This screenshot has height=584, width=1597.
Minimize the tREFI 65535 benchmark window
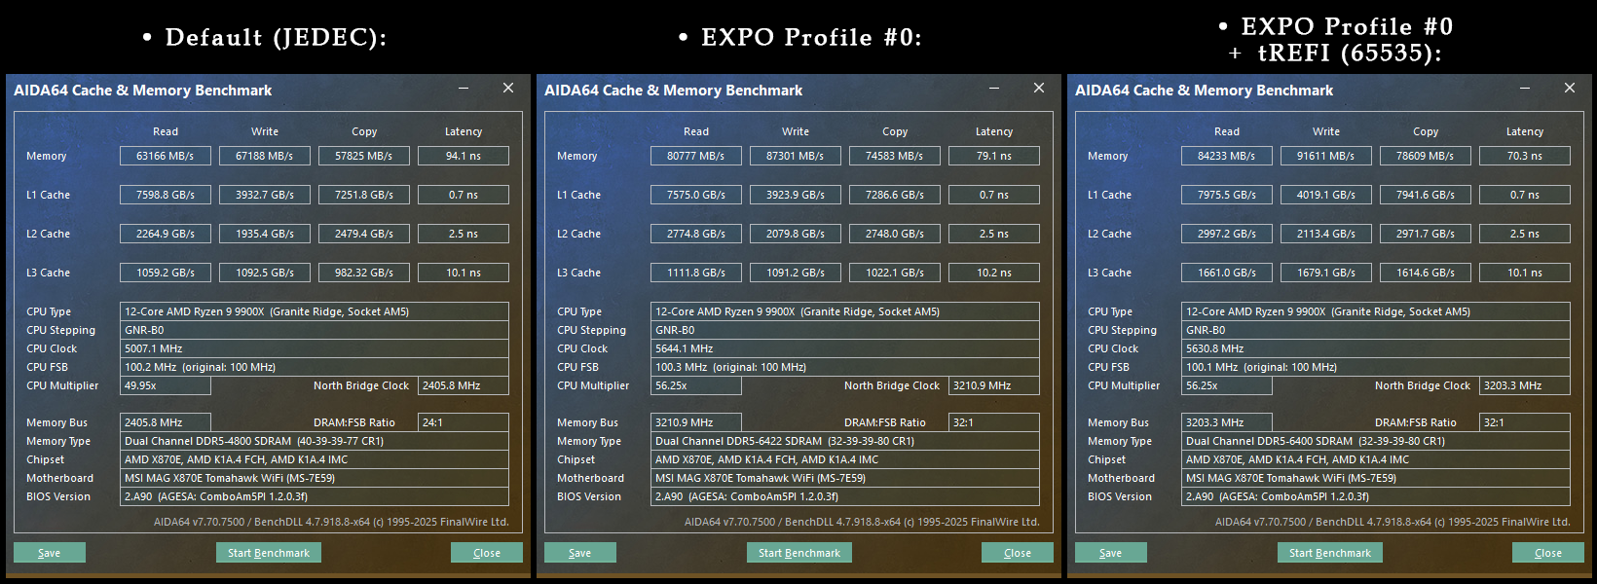(1525, 89)
